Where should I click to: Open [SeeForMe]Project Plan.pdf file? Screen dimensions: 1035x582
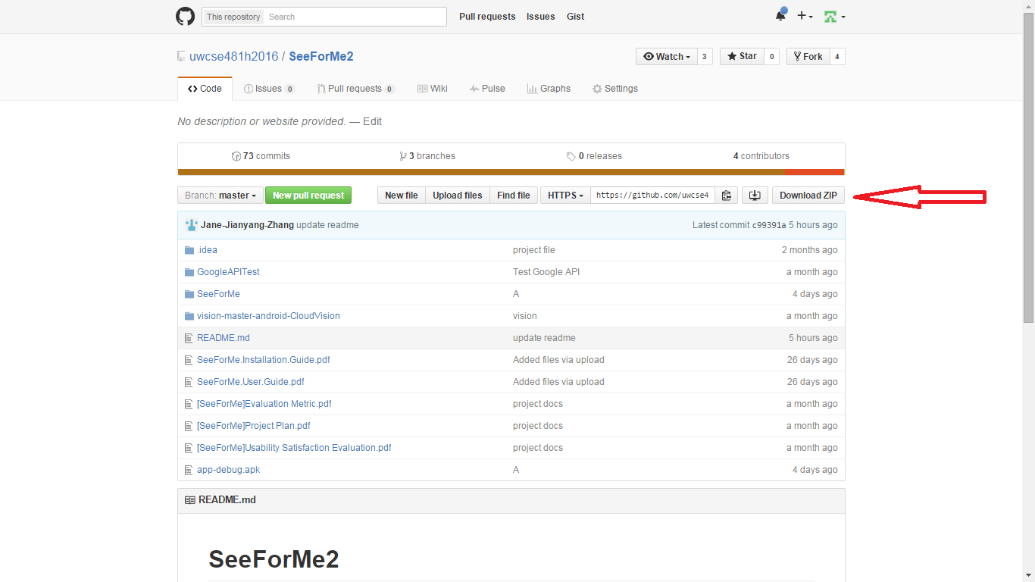coord(253,426)
